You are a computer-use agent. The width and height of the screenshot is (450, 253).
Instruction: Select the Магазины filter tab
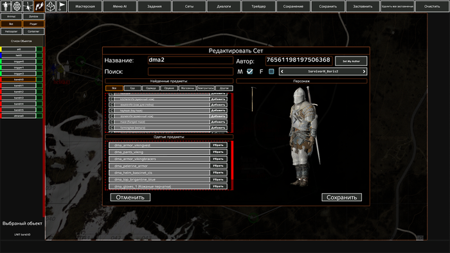[188, 88]
